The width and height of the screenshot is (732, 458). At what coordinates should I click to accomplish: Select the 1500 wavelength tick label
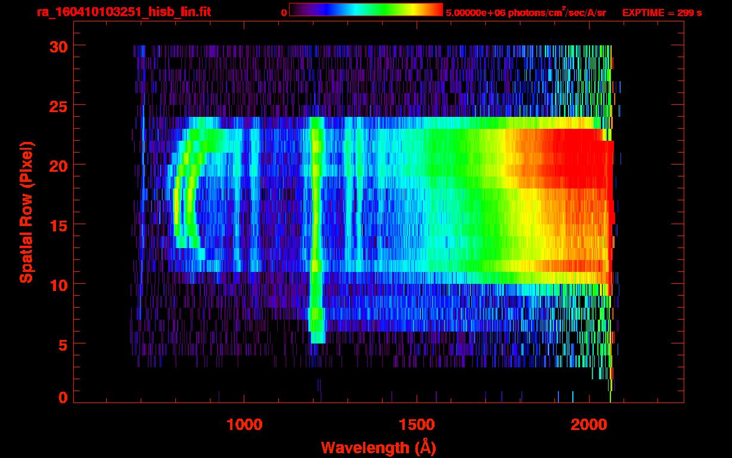416,425
